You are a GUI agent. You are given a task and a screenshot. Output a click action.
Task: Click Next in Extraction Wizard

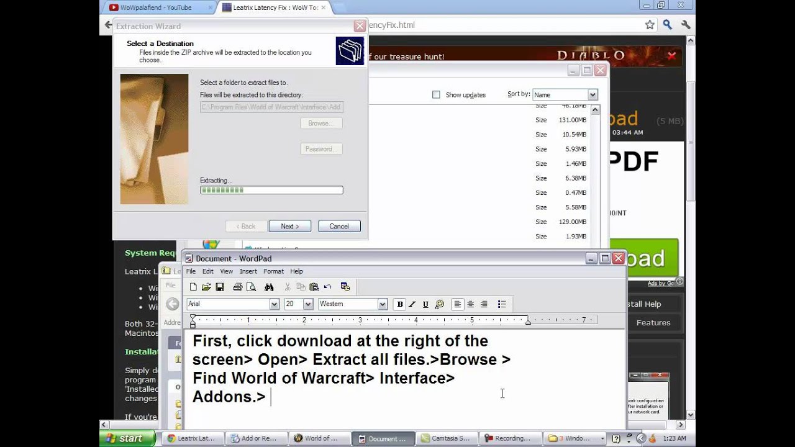click(289, 227)
